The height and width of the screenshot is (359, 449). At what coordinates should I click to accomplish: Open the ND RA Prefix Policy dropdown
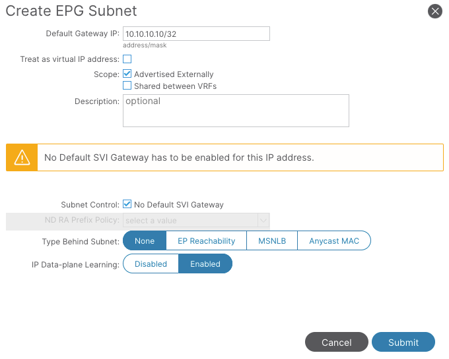point(196,221)
